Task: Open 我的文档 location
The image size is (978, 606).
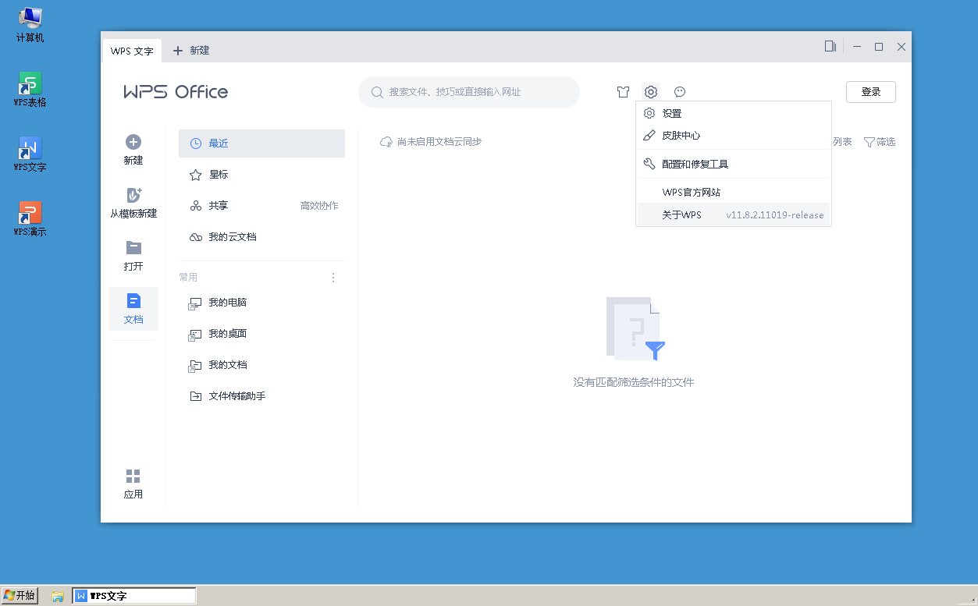Action: 261,365
